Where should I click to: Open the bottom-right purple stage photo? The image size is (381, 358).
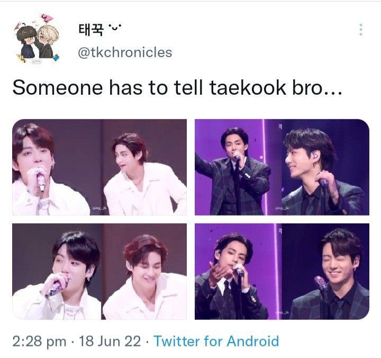[x=282, y=272]
